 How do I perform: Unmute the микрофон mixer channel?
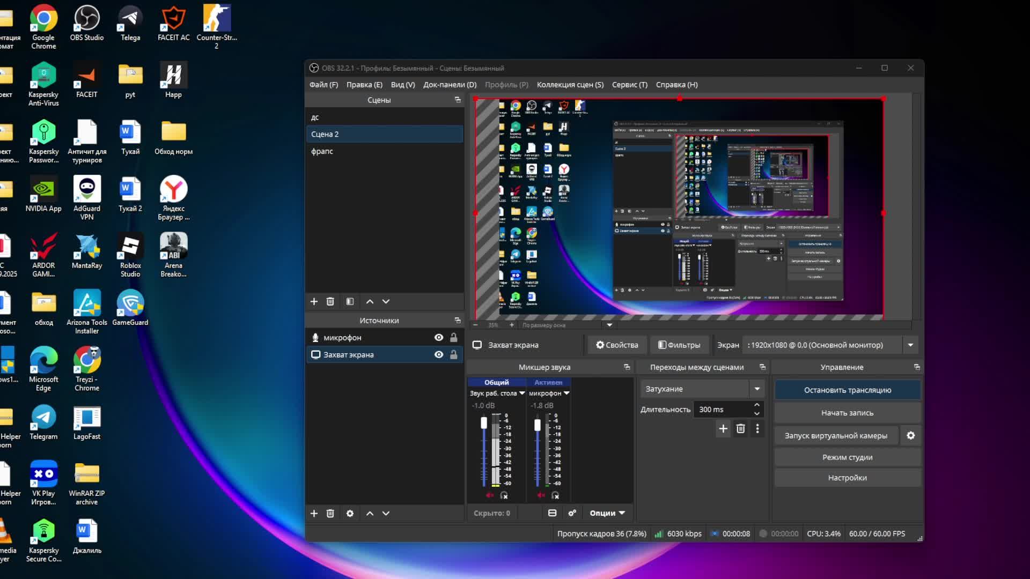tap(541, 495)
